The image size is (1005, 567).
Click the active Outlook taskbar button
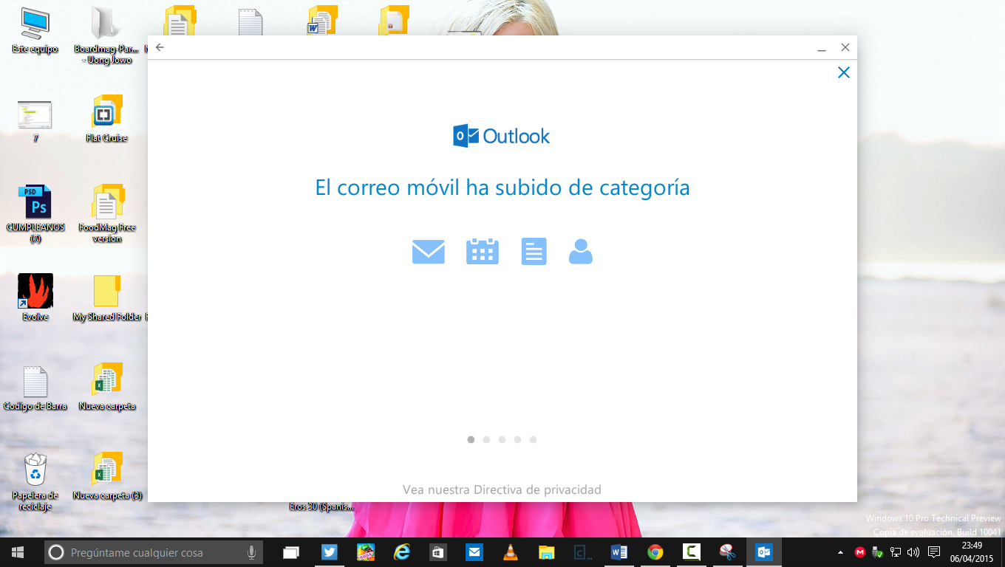763,552
